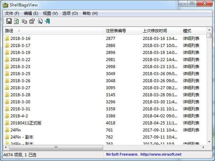Click modified time 2018-03-23 13:5...
Viewport: 215px width, 161px height.
(x=160, y=67)
